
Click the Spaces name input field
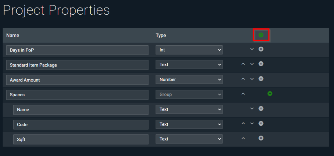tap(77, 95)
